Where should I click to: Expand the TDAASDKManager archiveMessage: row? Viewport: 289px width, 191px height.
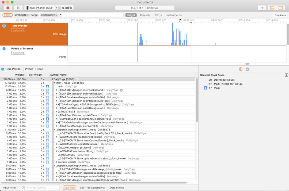tap(56, 94)
